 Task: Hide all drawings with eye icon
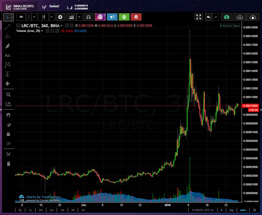click(x=8, y=143)
